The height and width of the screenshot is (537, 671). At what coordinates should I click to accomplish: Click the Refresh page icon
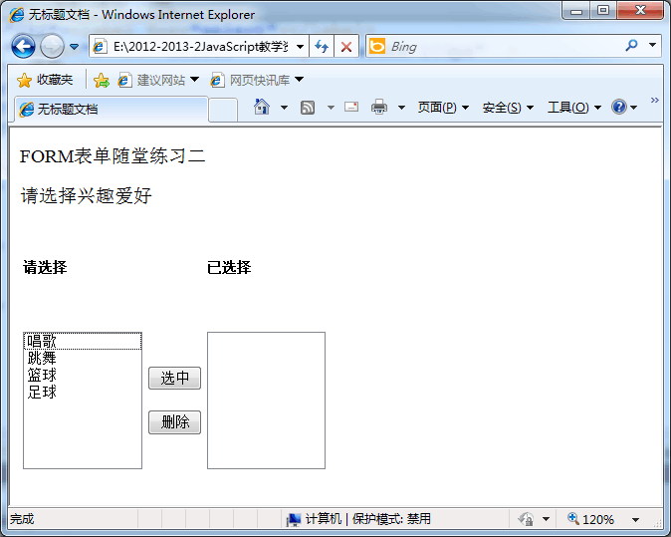[x=322, y=46]
